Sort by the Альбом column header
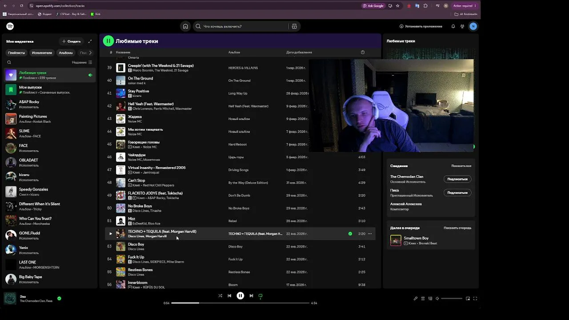The image size is (569, 320). point(234,52)
